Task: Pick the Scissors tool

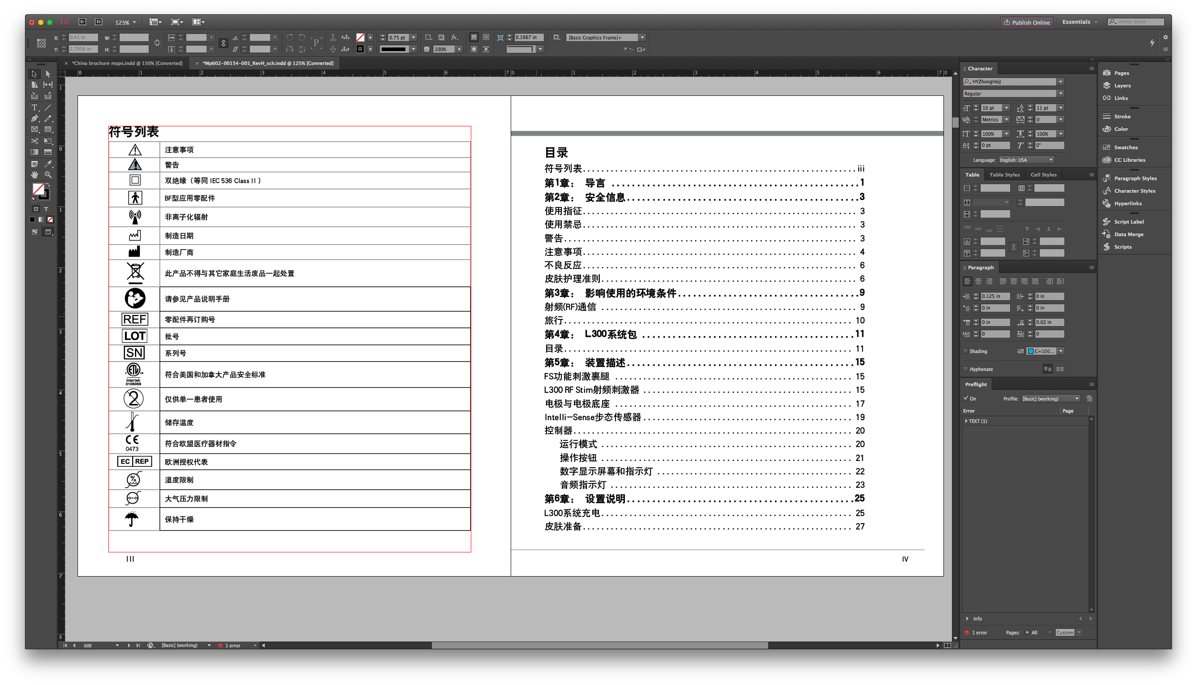Action: point(34,141)
